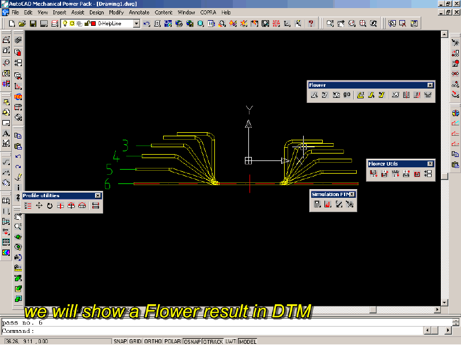Click the calculator icon in Simulation FTM
This screenshot has width=461, height=345.
[318, 204]
